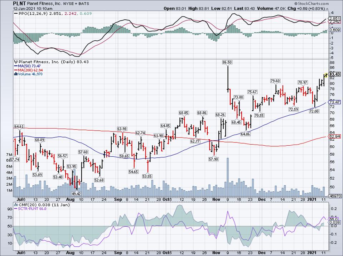
Task: Click the 2.851 PPO axis tag
Action: point(334,19)
